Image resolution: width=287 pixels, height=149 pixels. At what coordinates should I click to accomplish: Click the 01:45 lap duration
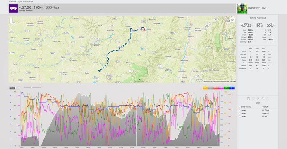(x=264, y=117)
